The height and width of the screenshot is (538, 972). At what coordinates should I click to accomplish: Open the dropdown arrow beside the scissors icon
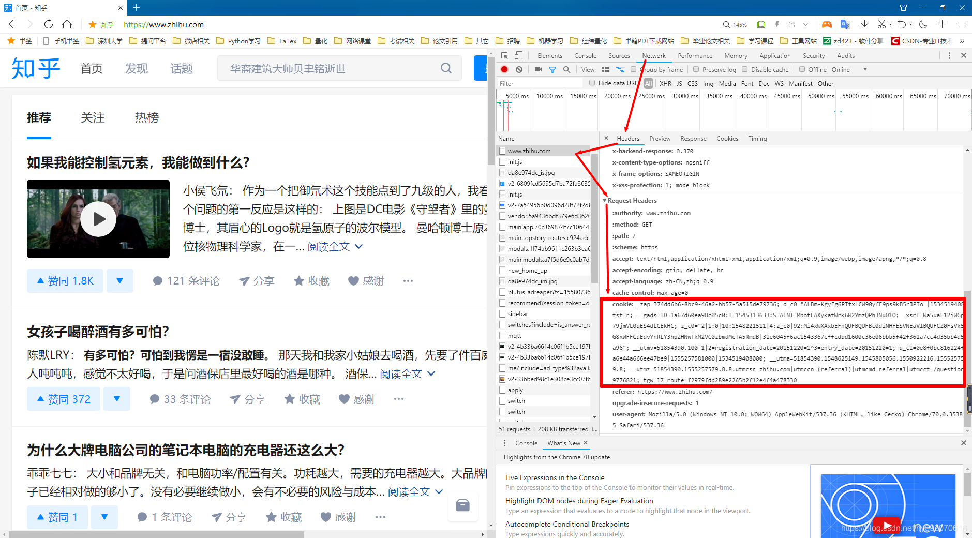pos(891,24)
